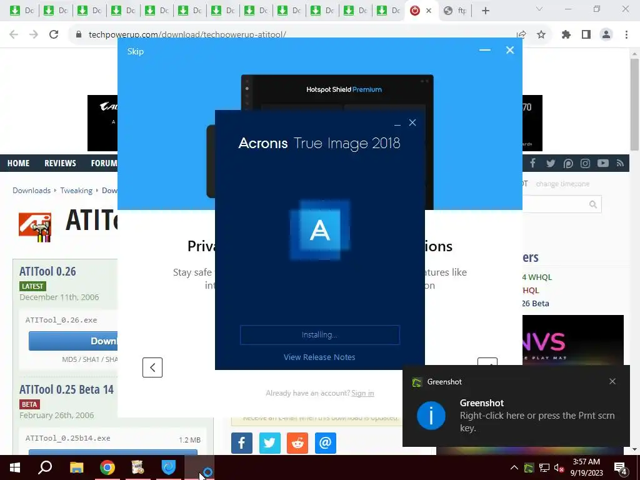Click the muted volume tray icon
Screen dimensions: 640x480
click(x=559, y=467)
